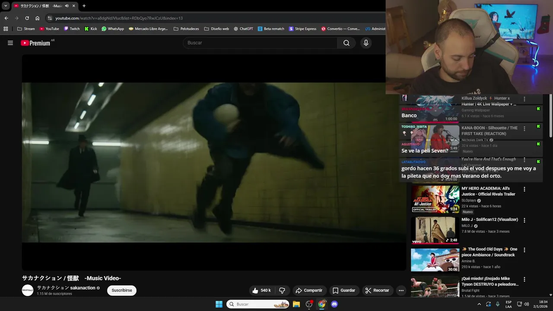Open the Mercado Libre bookmark
Viewport: 553px width, 311px height.
(x=148, y=29)
